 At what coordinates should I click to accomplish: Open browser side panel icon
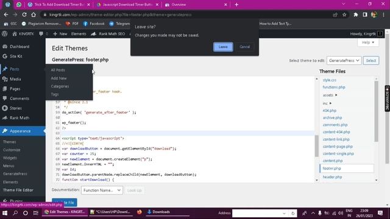(365, 15)
